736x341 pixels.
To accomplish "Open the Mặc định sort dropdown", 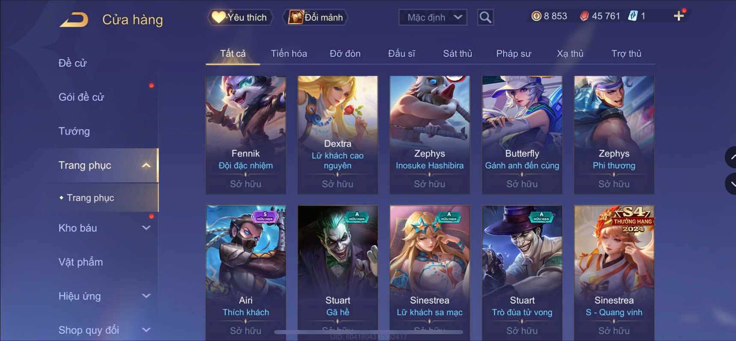I will 433,17.
